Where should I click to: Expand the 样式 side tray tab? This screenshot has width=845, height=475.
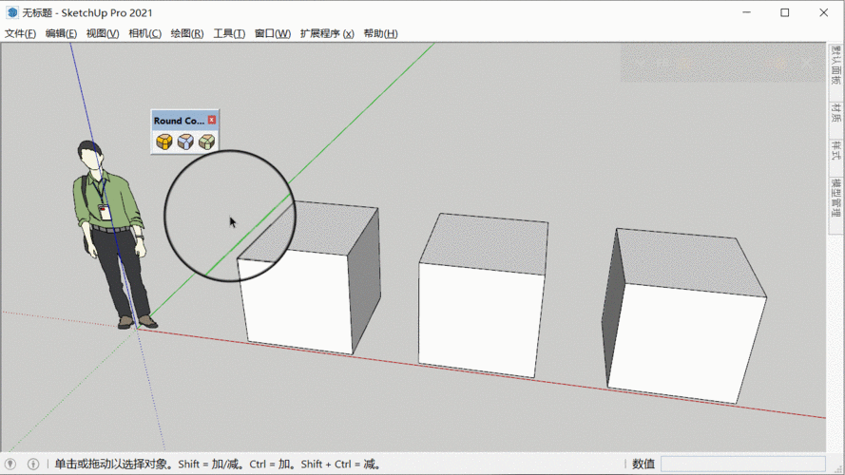[835, 151]
